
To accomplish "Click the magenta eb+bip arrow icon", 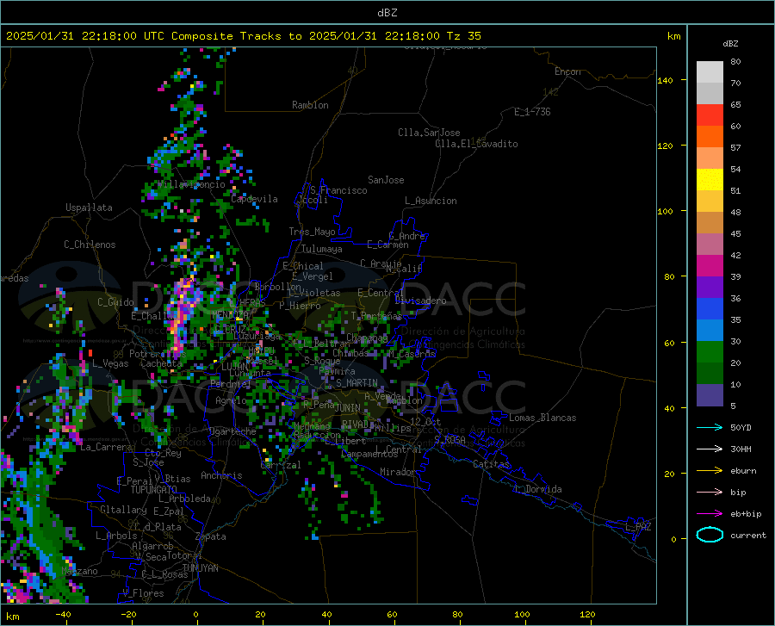I will coord(710,513).
